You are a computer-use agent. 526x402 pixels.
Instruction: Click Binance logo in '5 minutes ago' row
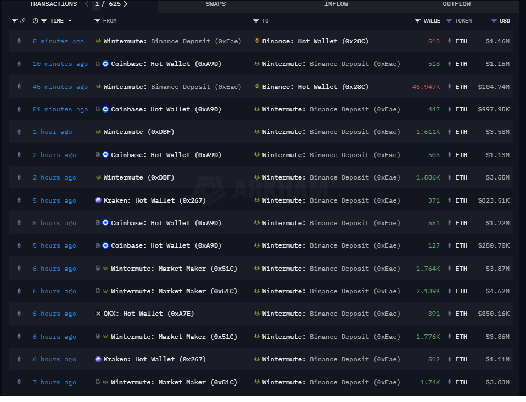(257, 41)
